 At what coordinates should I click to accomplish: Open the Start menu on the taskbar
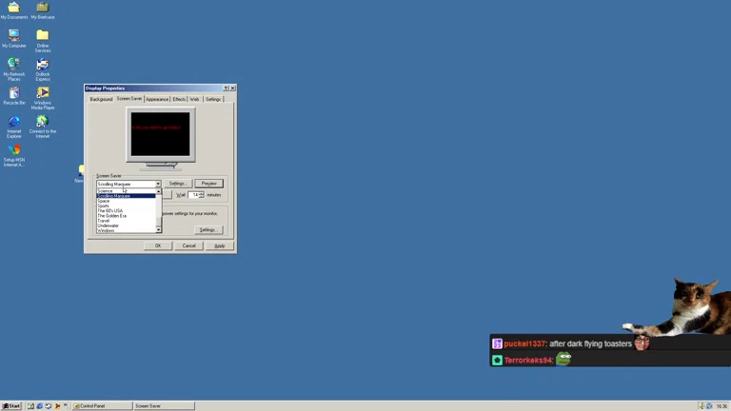pos(11,406)
